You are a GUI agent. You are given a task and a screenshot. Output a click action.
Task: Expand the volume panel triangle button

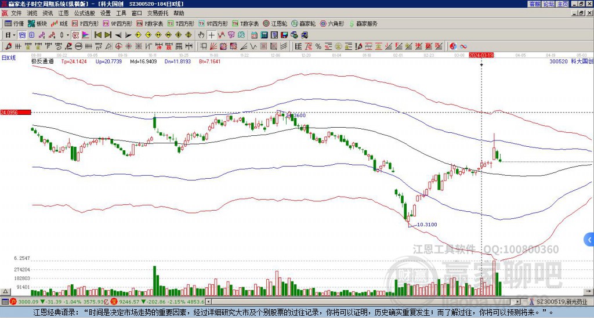[5, 291]
